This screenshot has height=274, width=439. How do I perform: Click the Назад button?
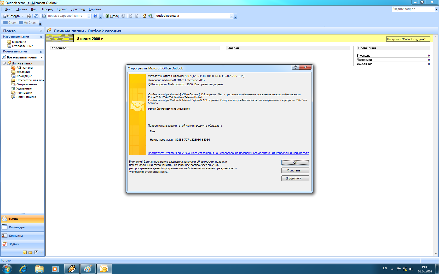click(x=112, y=16)
